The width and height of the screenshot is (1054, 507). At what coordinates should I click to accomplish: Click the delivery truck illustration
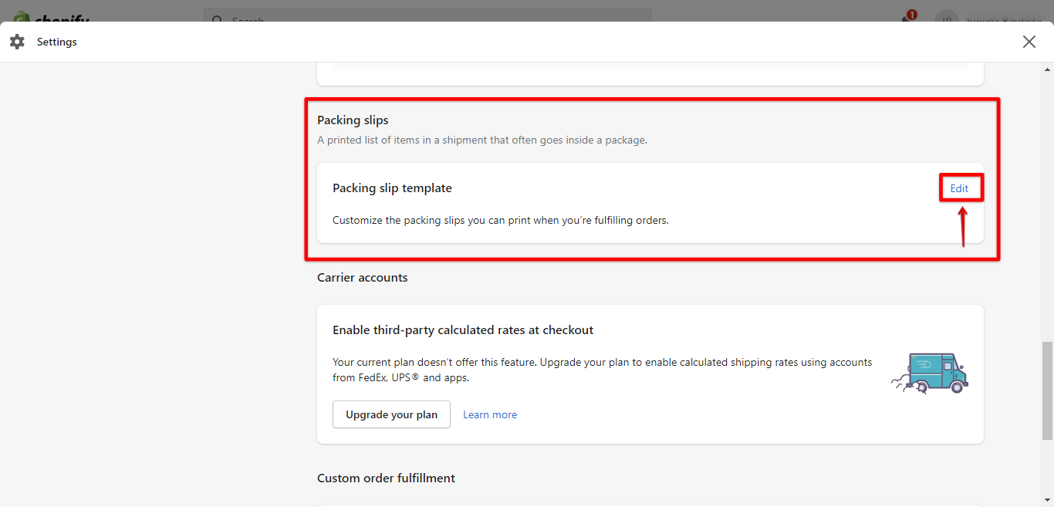(x=931, y=373)
